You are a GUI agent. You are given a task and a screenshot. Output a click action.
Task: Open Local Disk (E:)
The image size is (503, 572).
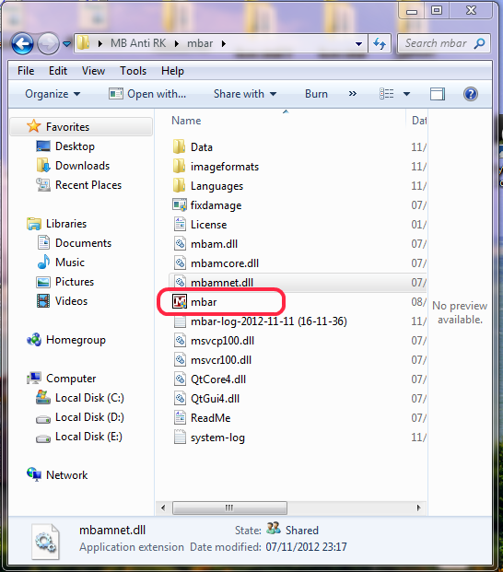point(88,437)
